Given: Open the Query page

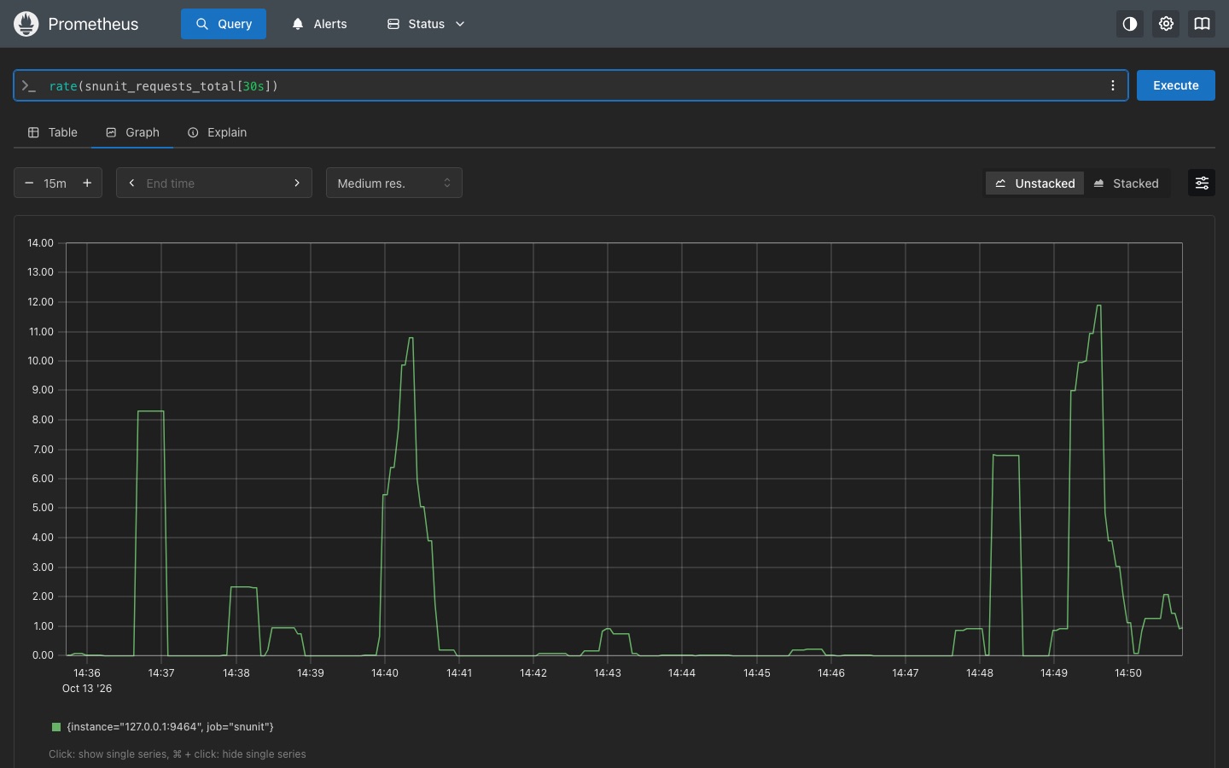Looking at the screenshot, I should pyautogui.click(x=224, y=24).
